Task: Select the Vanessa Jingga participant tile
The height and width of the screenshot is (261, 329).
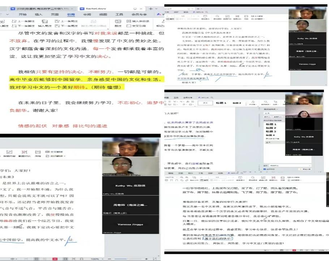Action: tap(131, 224)
